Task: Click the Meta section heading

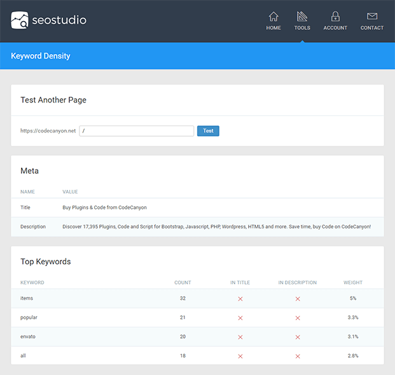Action: [29, 171]
